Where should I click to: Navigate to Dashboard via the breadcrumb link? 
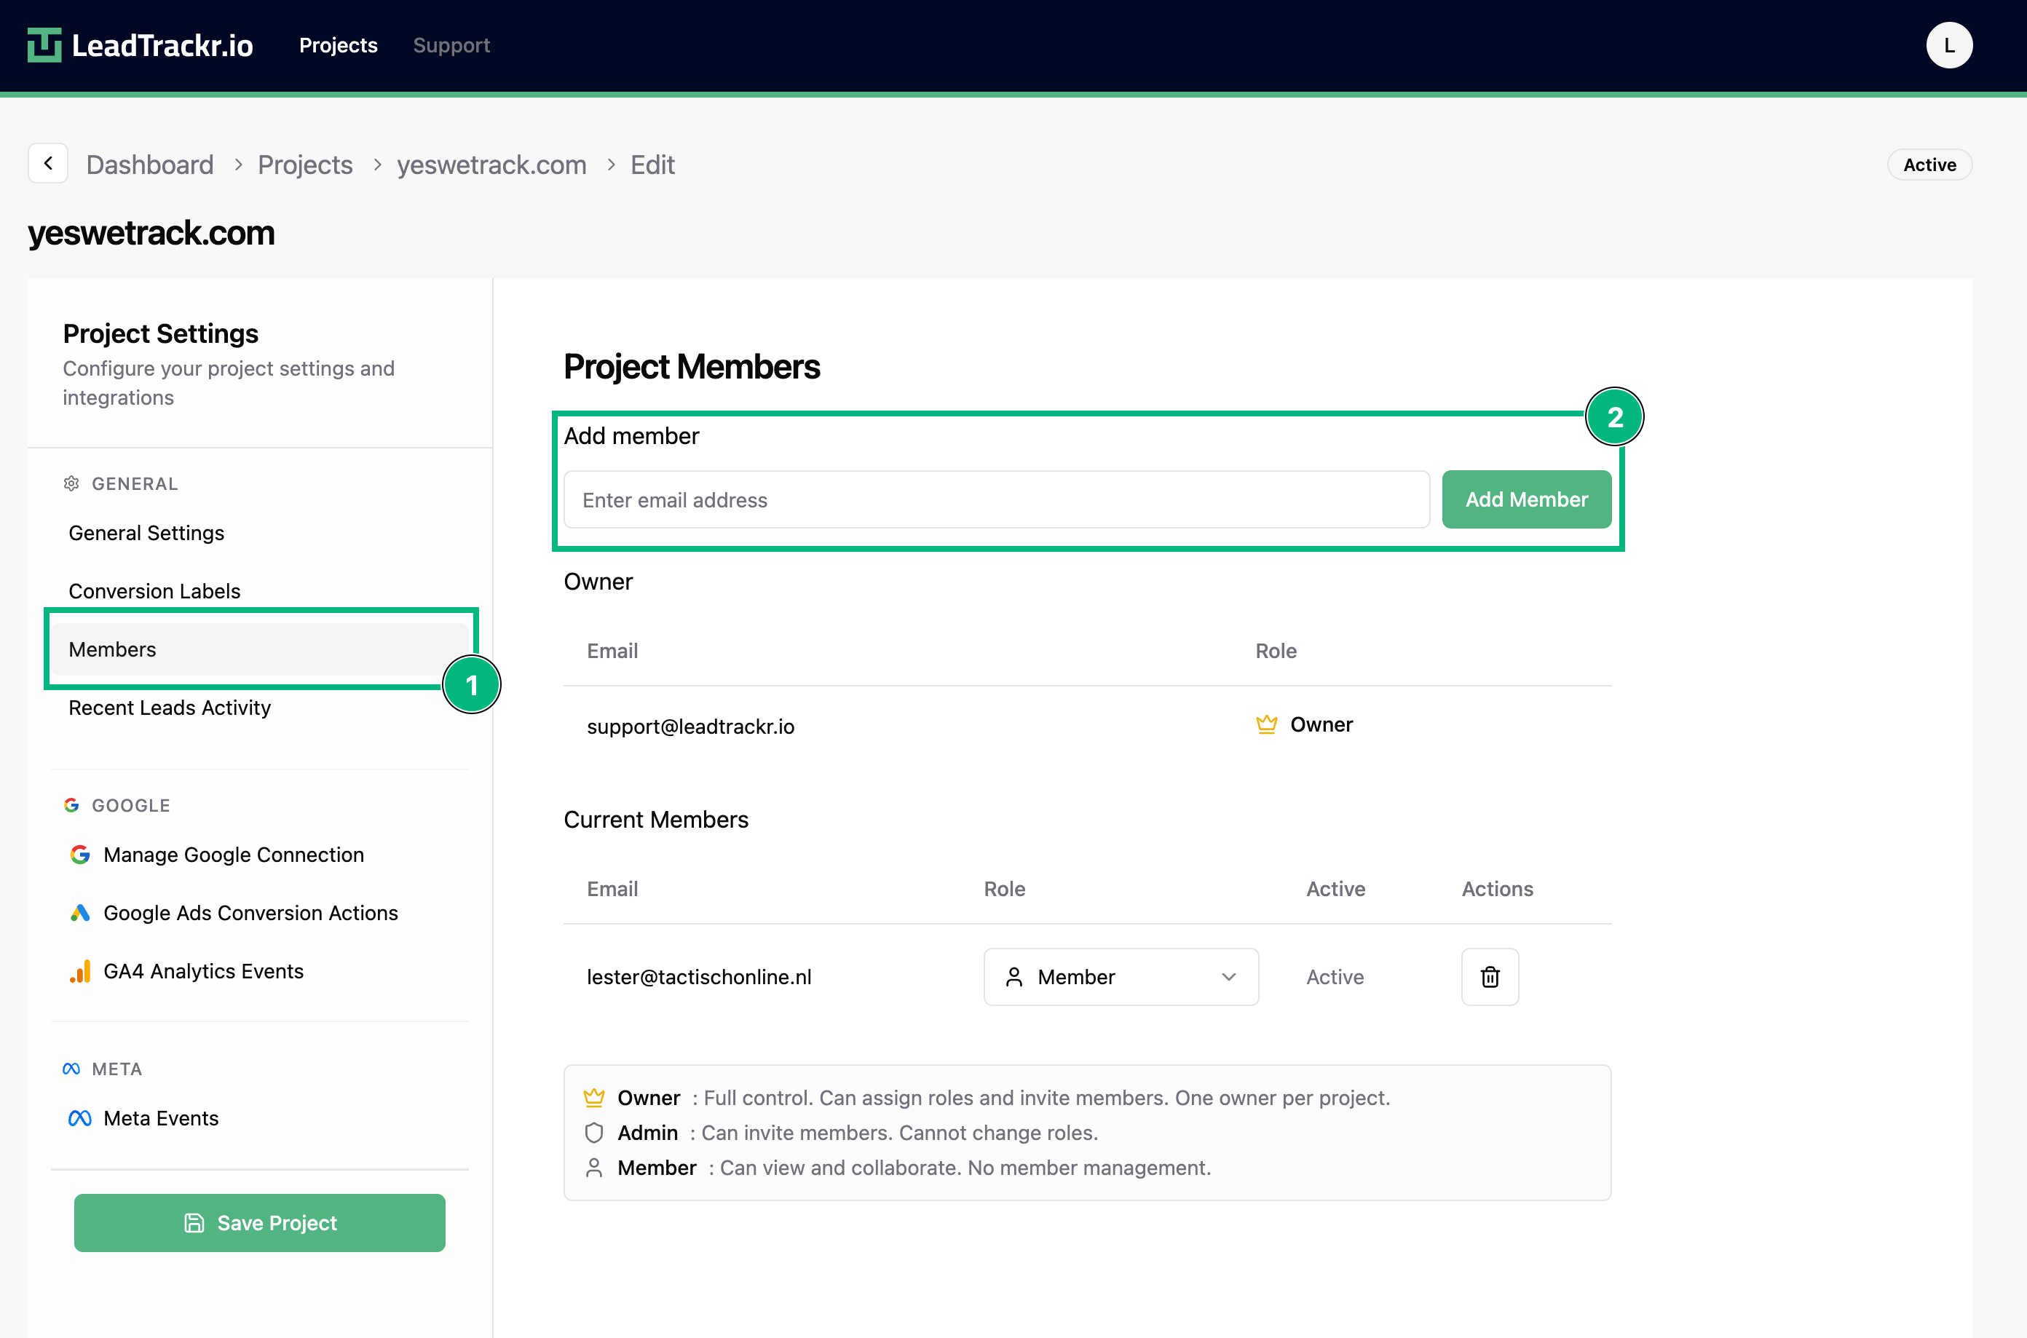point(150,164)
